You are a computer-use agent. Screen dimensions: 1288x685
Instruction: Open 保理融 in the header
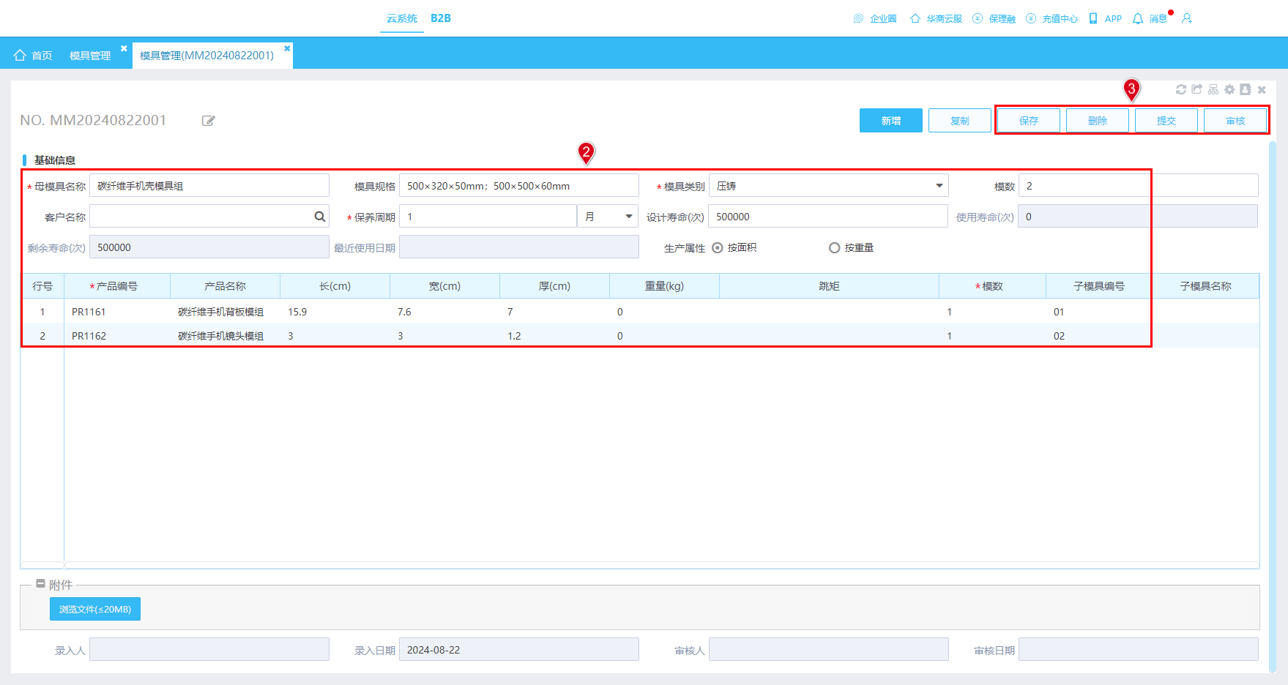(x=994, y=18)
